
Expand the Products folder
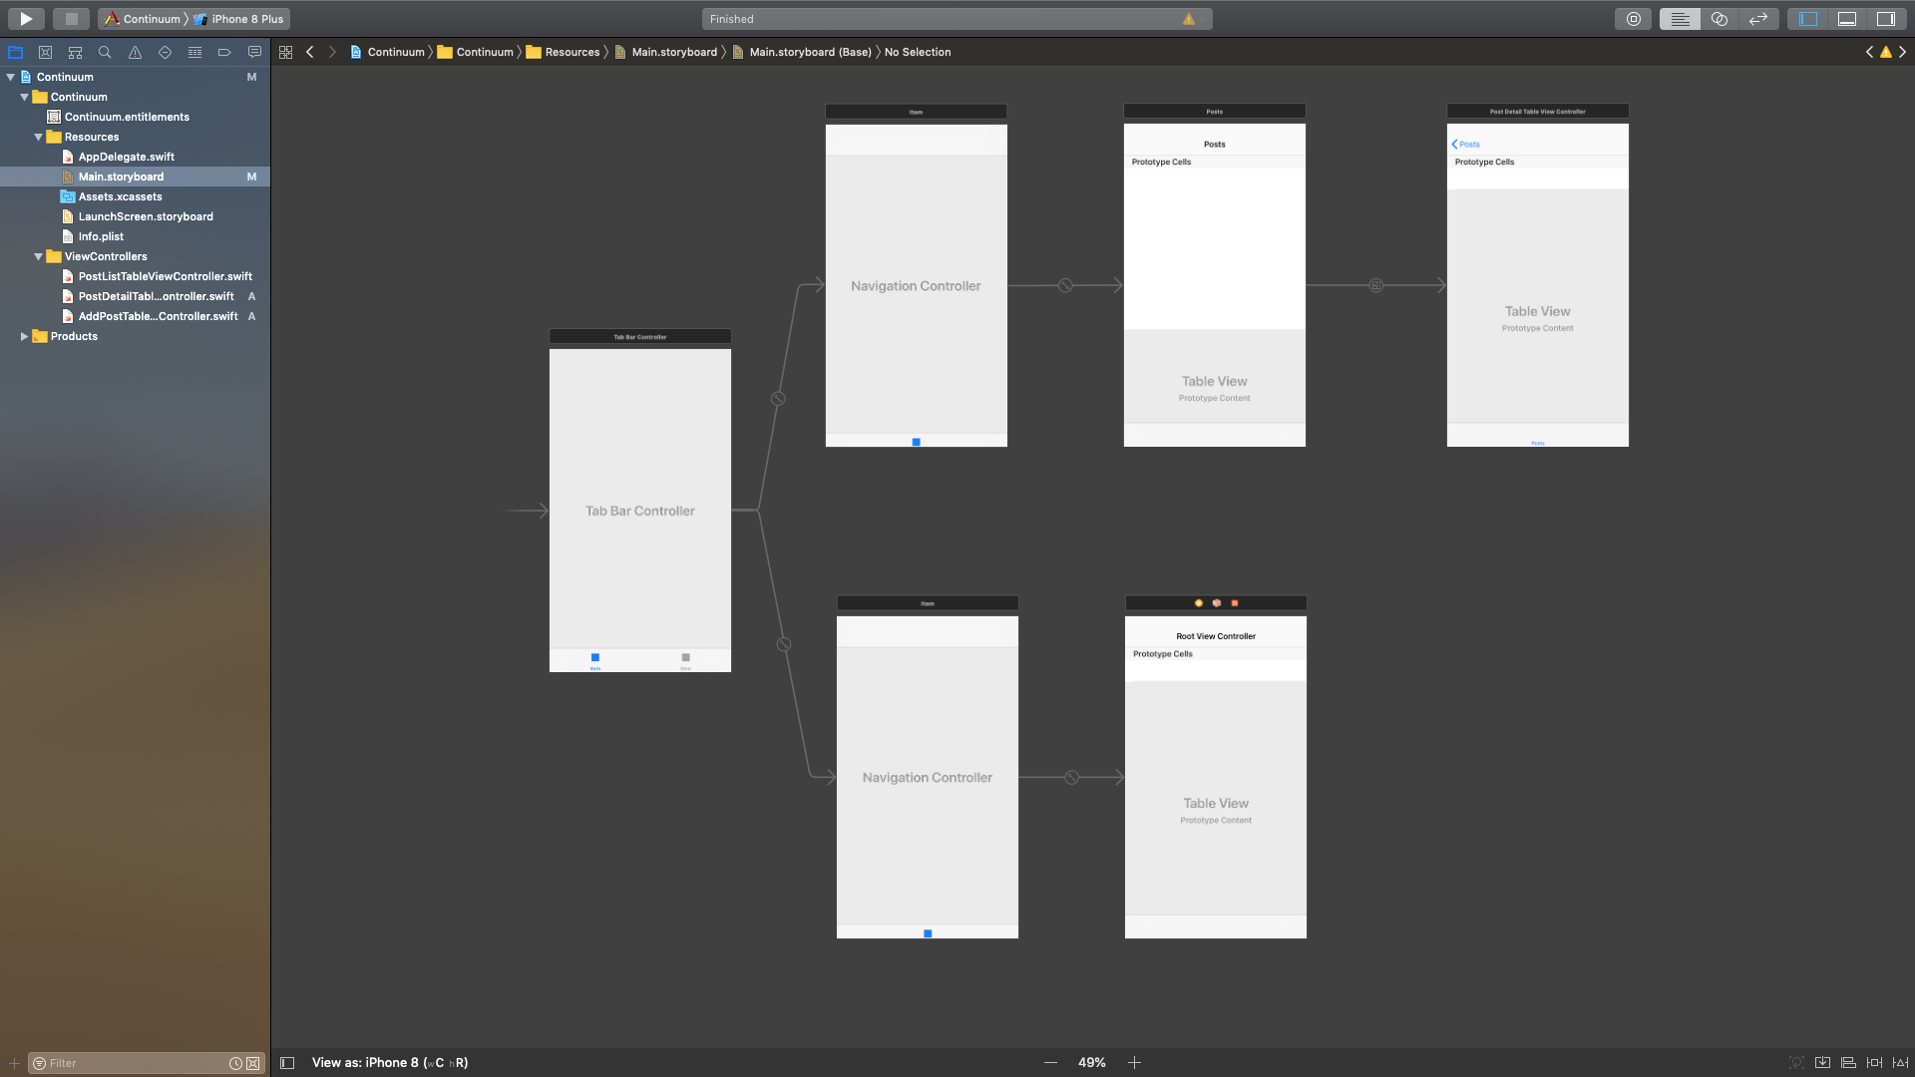24,336
